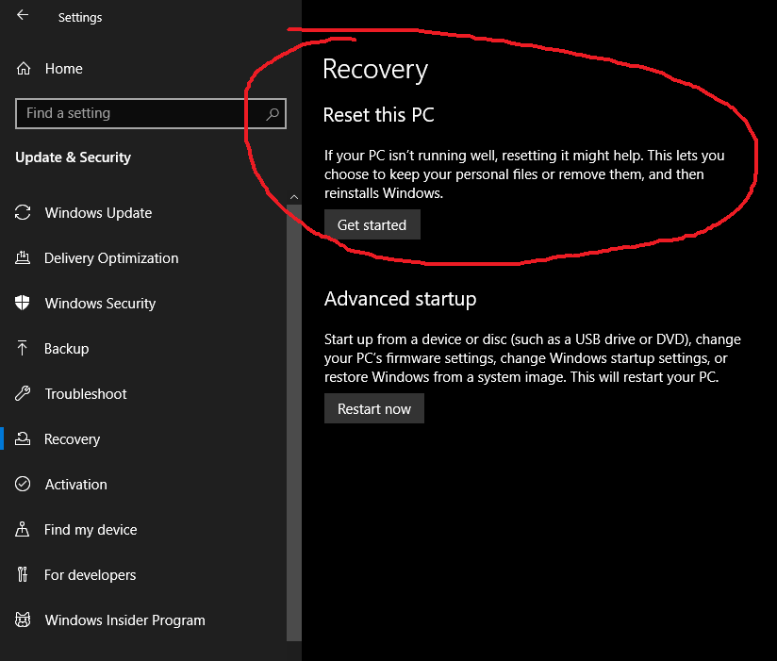The height and width of the screenshot is (661, 777).
Task: Click the Windows Insider Program icon
Action: (23, 620)
